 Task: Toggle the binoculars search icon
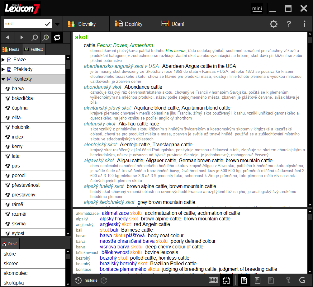pyautogui.click(x=226, y=280)
